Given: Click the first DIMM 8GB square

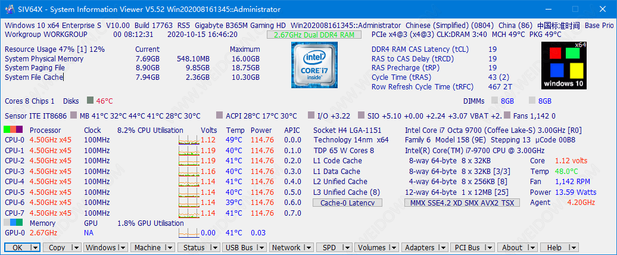Looking at the screenshot, I should [x=495, y=101].
